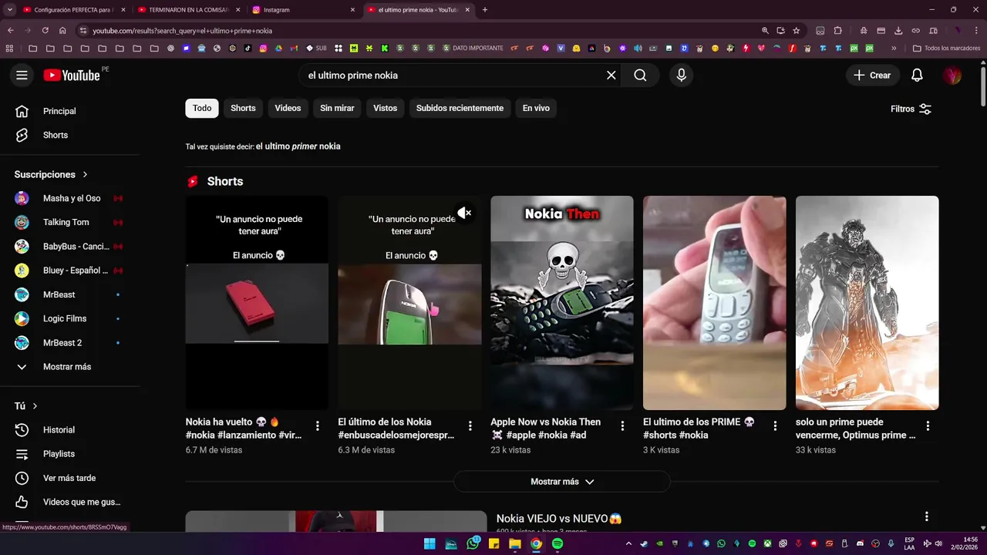Clear the search query with the X
This screenshot has height=555, width=987.
[x=611, y=76]
